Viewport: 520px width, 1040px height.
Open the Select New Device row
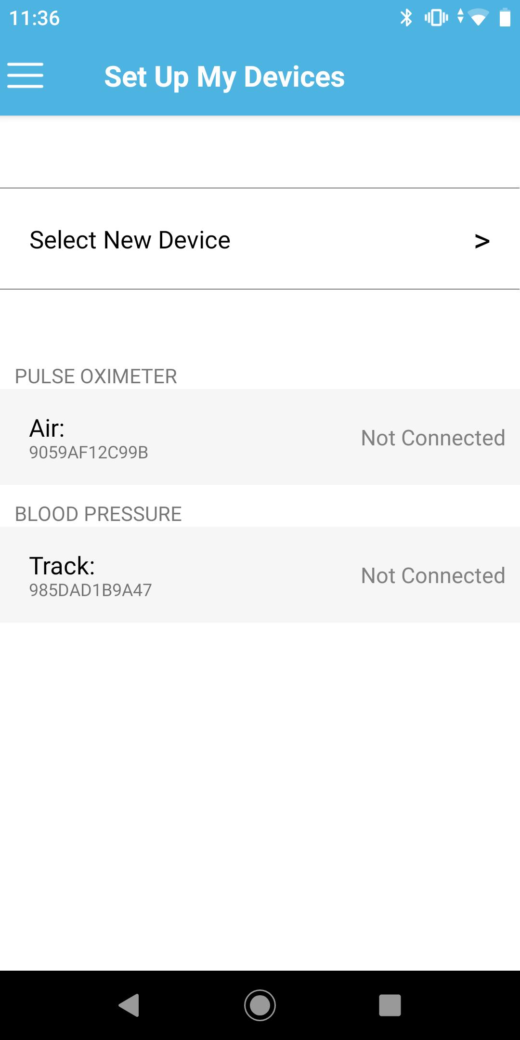coord(260,239)
